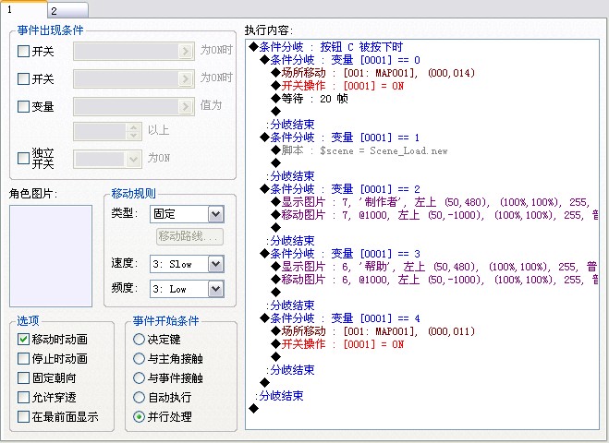The width and height of the screenshot is (609, 443).
Task: Click the 角色图片 graphic preview box
Action: (x=51, y=256)
